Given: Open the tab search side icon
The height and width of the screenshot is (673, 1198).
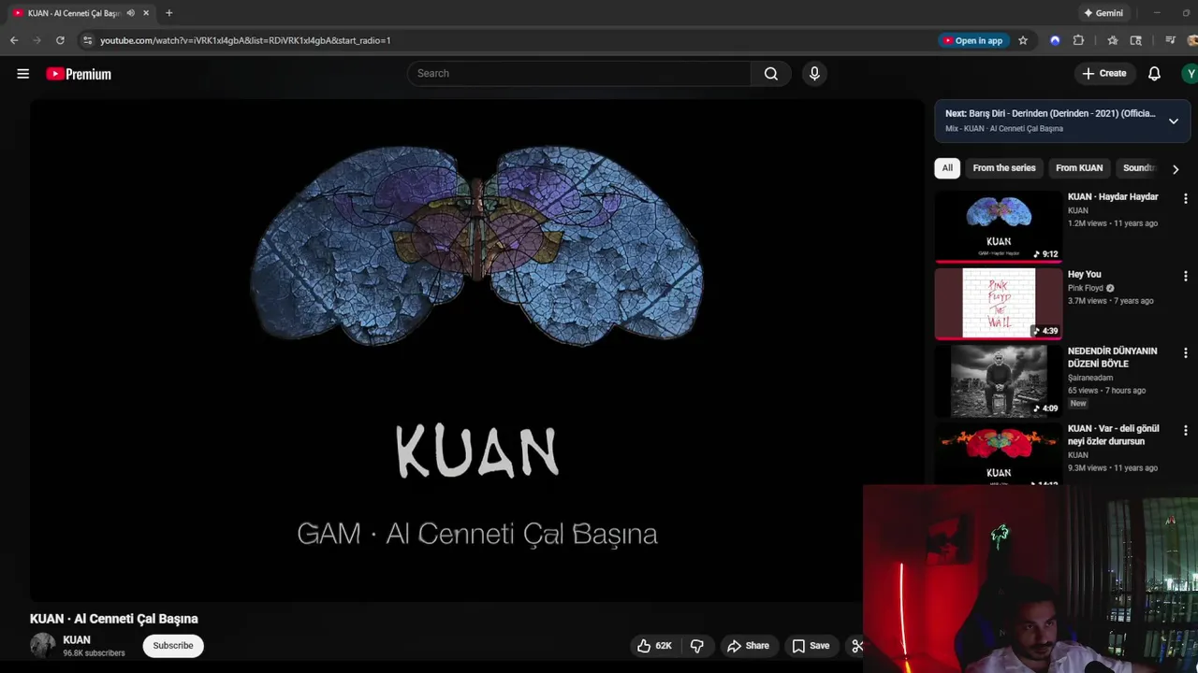Looking at the screenshot, I should click(1136, 40).
